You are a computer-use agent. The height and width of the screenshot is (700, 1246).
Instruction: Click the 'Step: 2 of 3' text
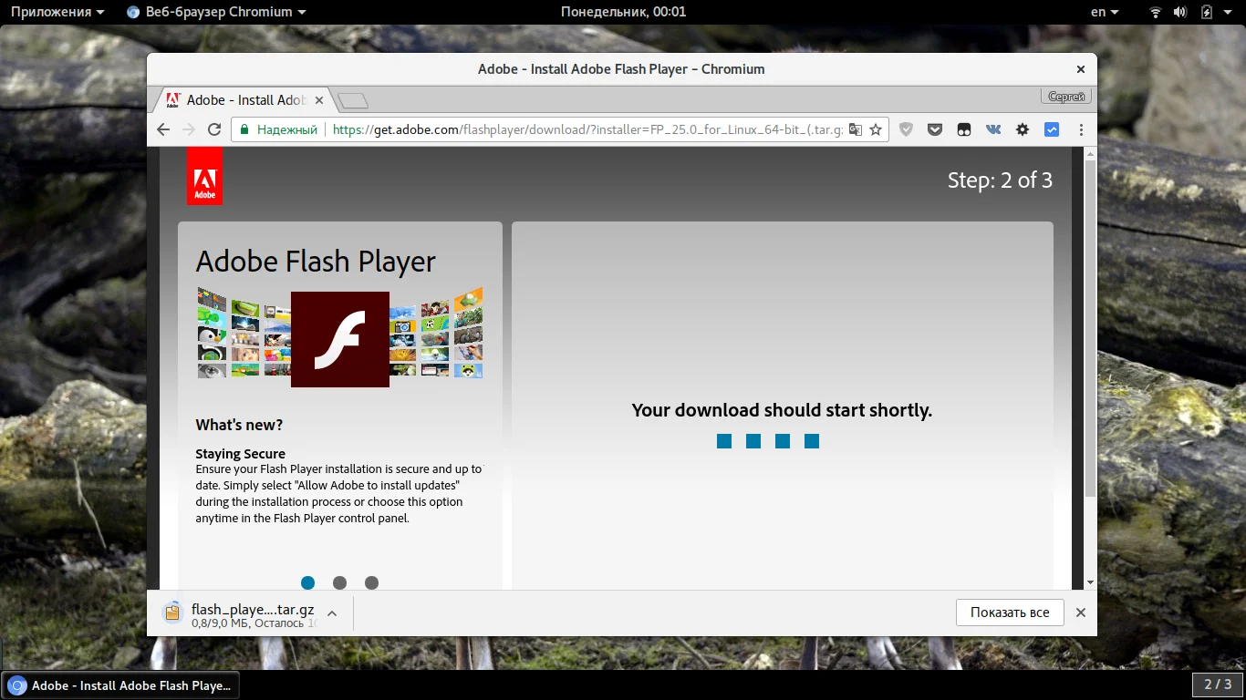(x=1000, y=180)
